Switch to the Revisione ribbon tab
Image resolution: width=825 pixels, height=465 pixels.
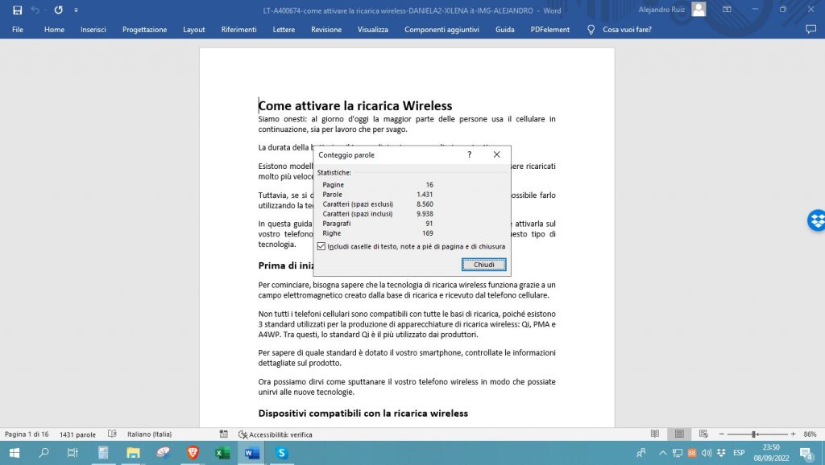coord(325,29)
